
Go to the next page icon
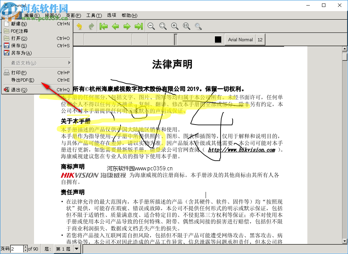127,26
